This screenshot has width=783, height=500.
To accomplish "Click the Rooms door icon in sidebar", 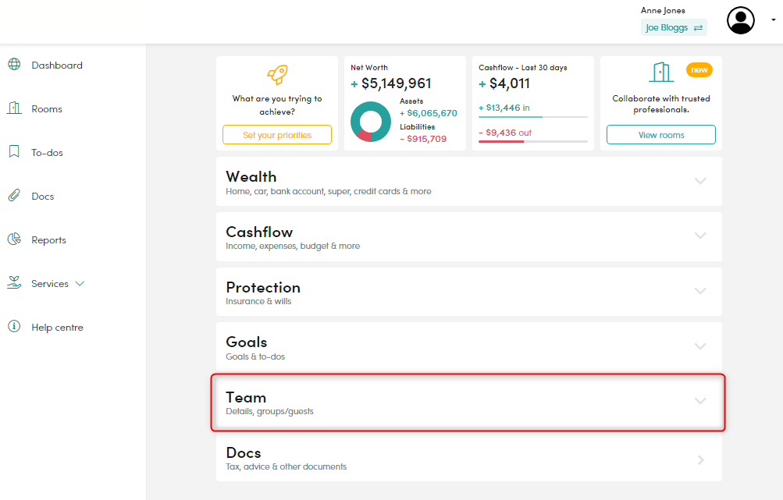I will click(x=14, y=108).
